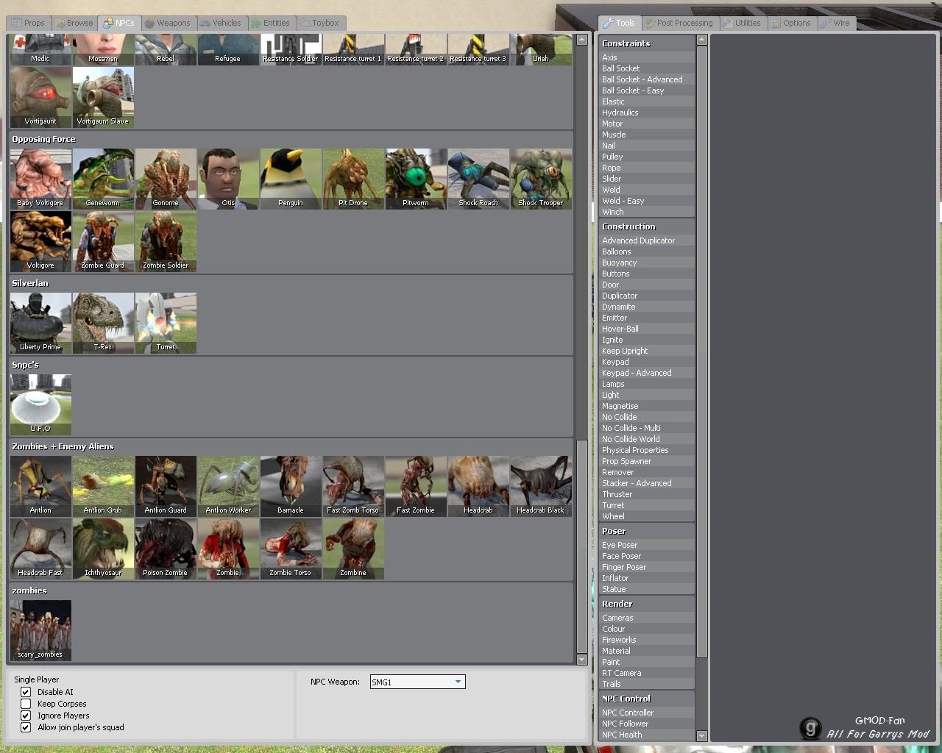Screen dimensions: 942x753
Task: Pick the RT Camera tool
Action: click(x=647, y=673)
